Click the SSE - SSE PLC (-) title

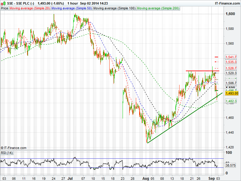point(20,3)
